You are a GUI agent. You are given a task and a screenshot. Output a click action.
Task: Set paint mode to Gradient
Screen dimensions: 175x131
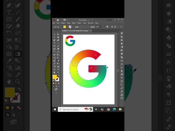pos(56,83)
